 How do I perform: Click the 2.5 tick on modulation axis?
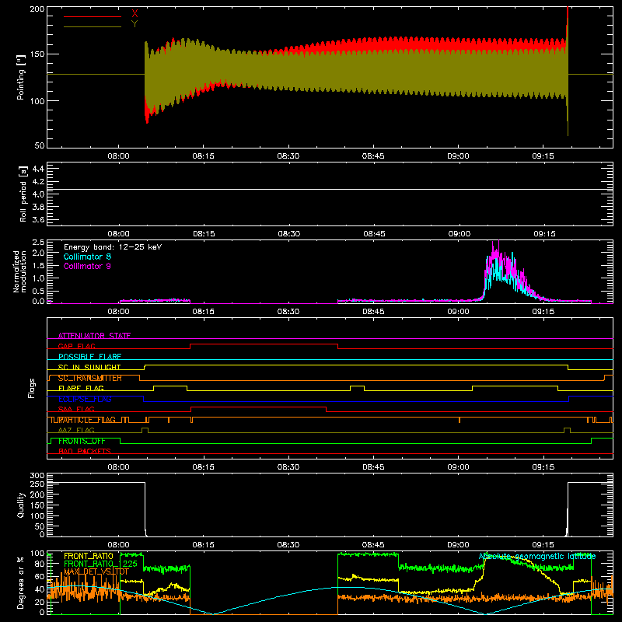point(38,243)
